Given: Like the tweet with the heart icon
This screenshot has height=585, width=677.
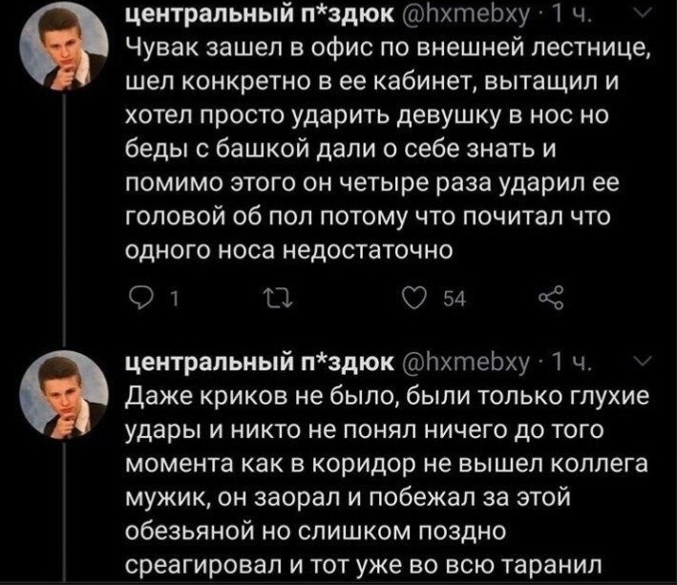Looking at the screenshot, I should point(413,303).
